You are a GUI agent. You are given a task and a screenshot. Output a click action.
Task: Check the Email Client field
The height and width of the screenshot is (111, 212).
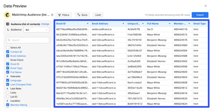coord(8,60)
